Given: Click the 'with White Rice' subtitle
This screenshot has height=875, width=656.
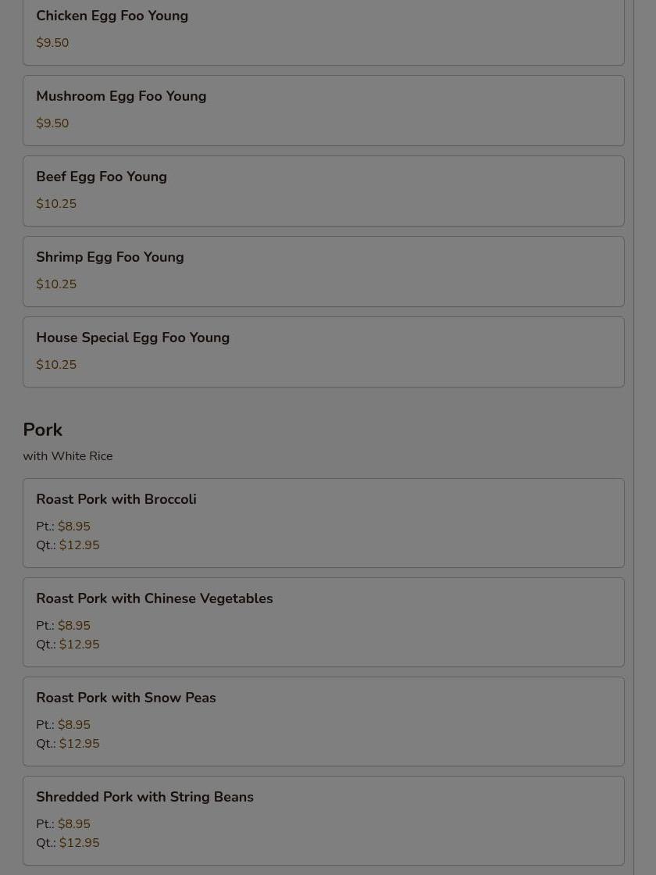Looking at the screenshot, I should click(x=67, y=456).
